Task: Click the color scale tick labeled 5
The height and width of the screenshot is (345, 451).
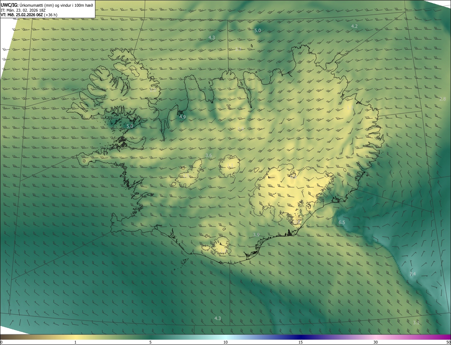Action: point(150,343)
